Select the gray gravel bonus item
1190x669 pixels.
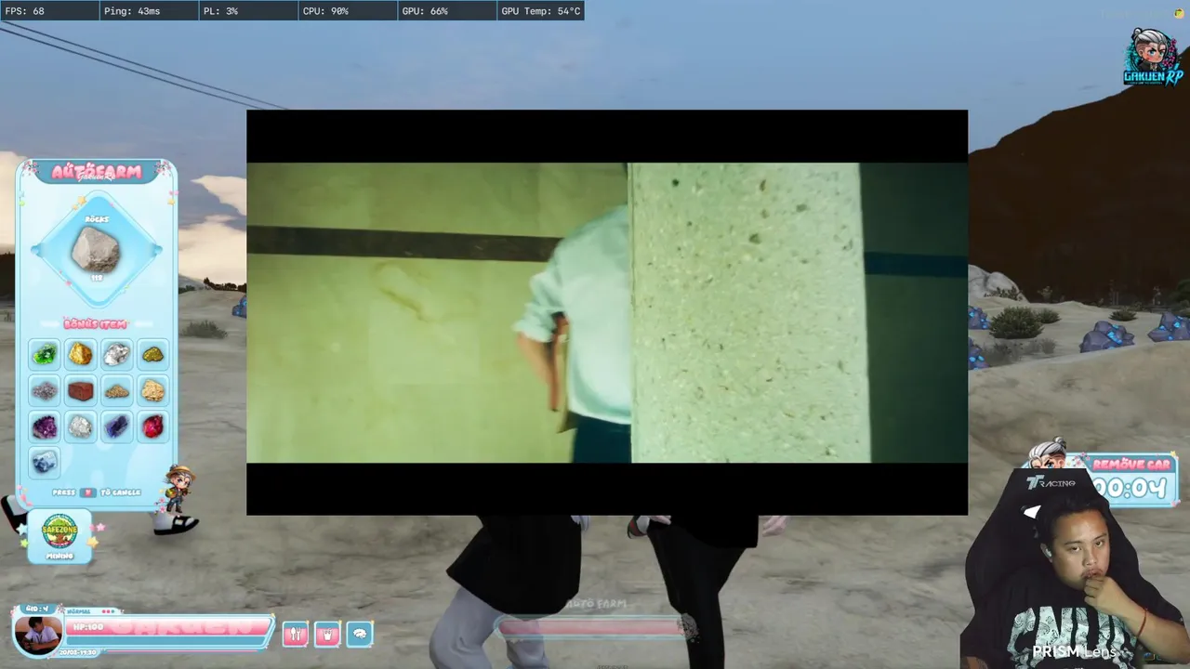coord(45,390)
